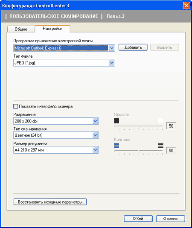Open the email application dropdown arrow
Viewport: 192px width, 228px height.
(x=112, y=48)
